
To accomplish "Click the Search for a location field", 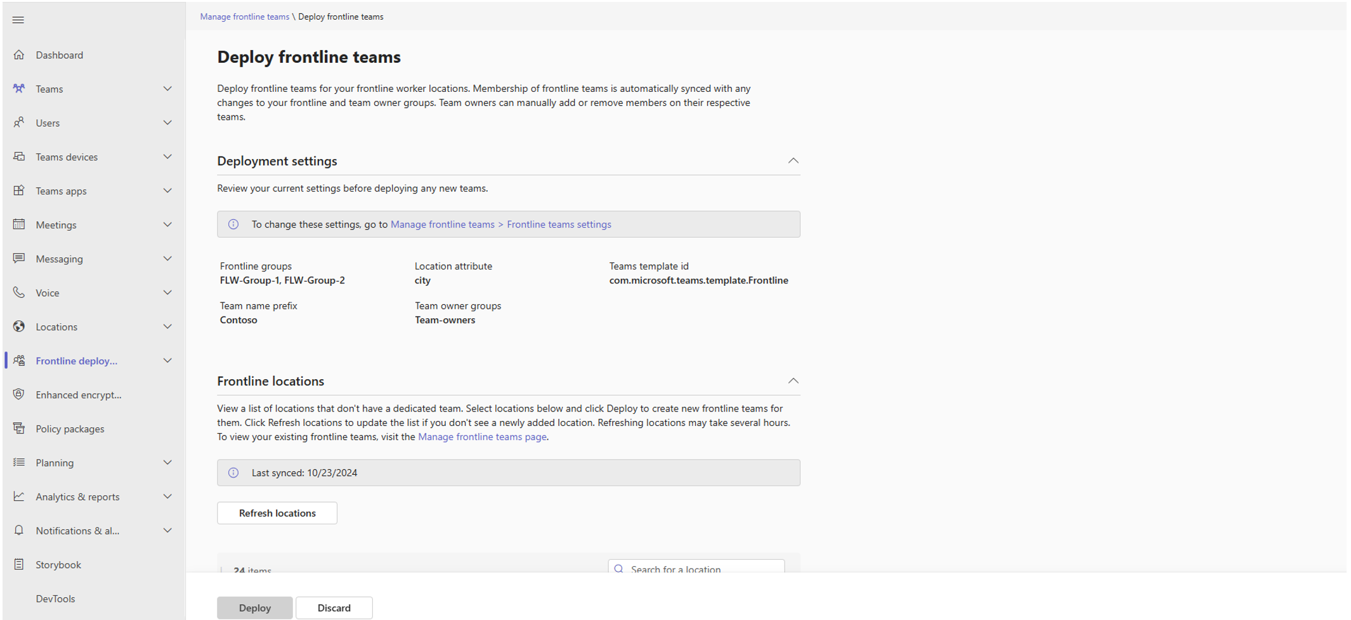I will click(x=696, y=567).
